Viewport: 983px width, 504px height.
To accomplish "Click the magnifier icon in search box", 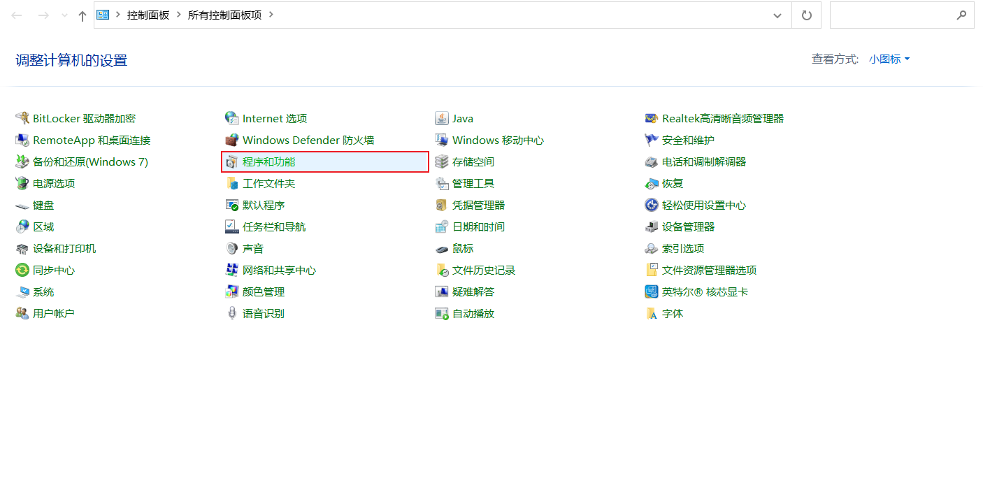I will tap(961, 15).
